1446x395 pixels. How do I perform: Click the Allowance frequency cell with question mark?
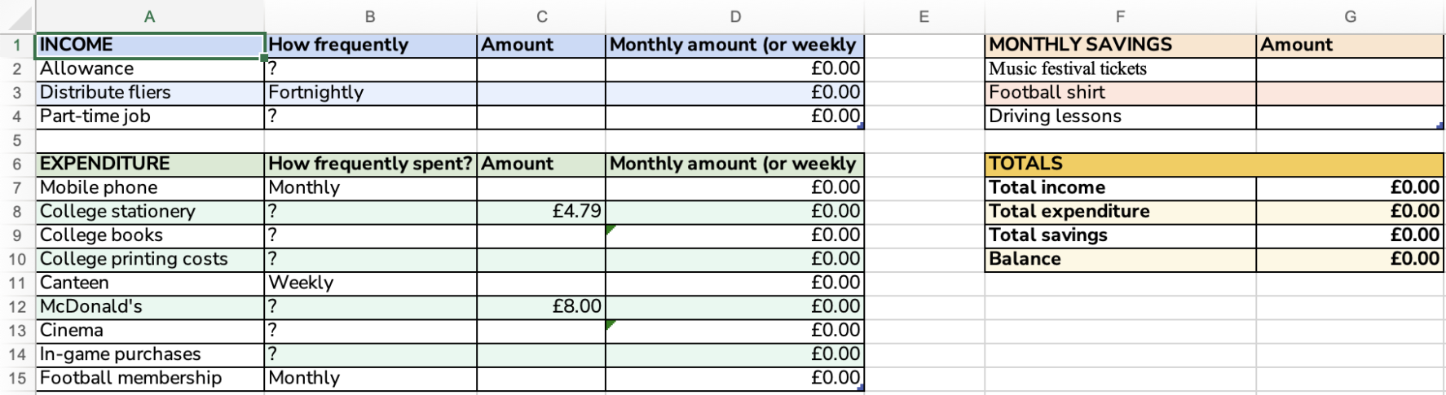coord(370,69)
